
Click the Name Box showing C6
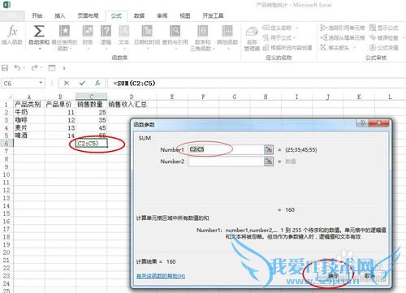(19, 84)
